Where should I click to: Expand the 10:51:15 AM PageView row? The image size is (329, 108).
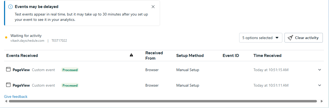[319, 70]
